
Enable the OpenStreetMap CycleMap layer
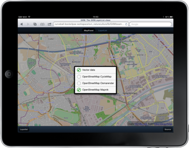(x=95, y=77)
